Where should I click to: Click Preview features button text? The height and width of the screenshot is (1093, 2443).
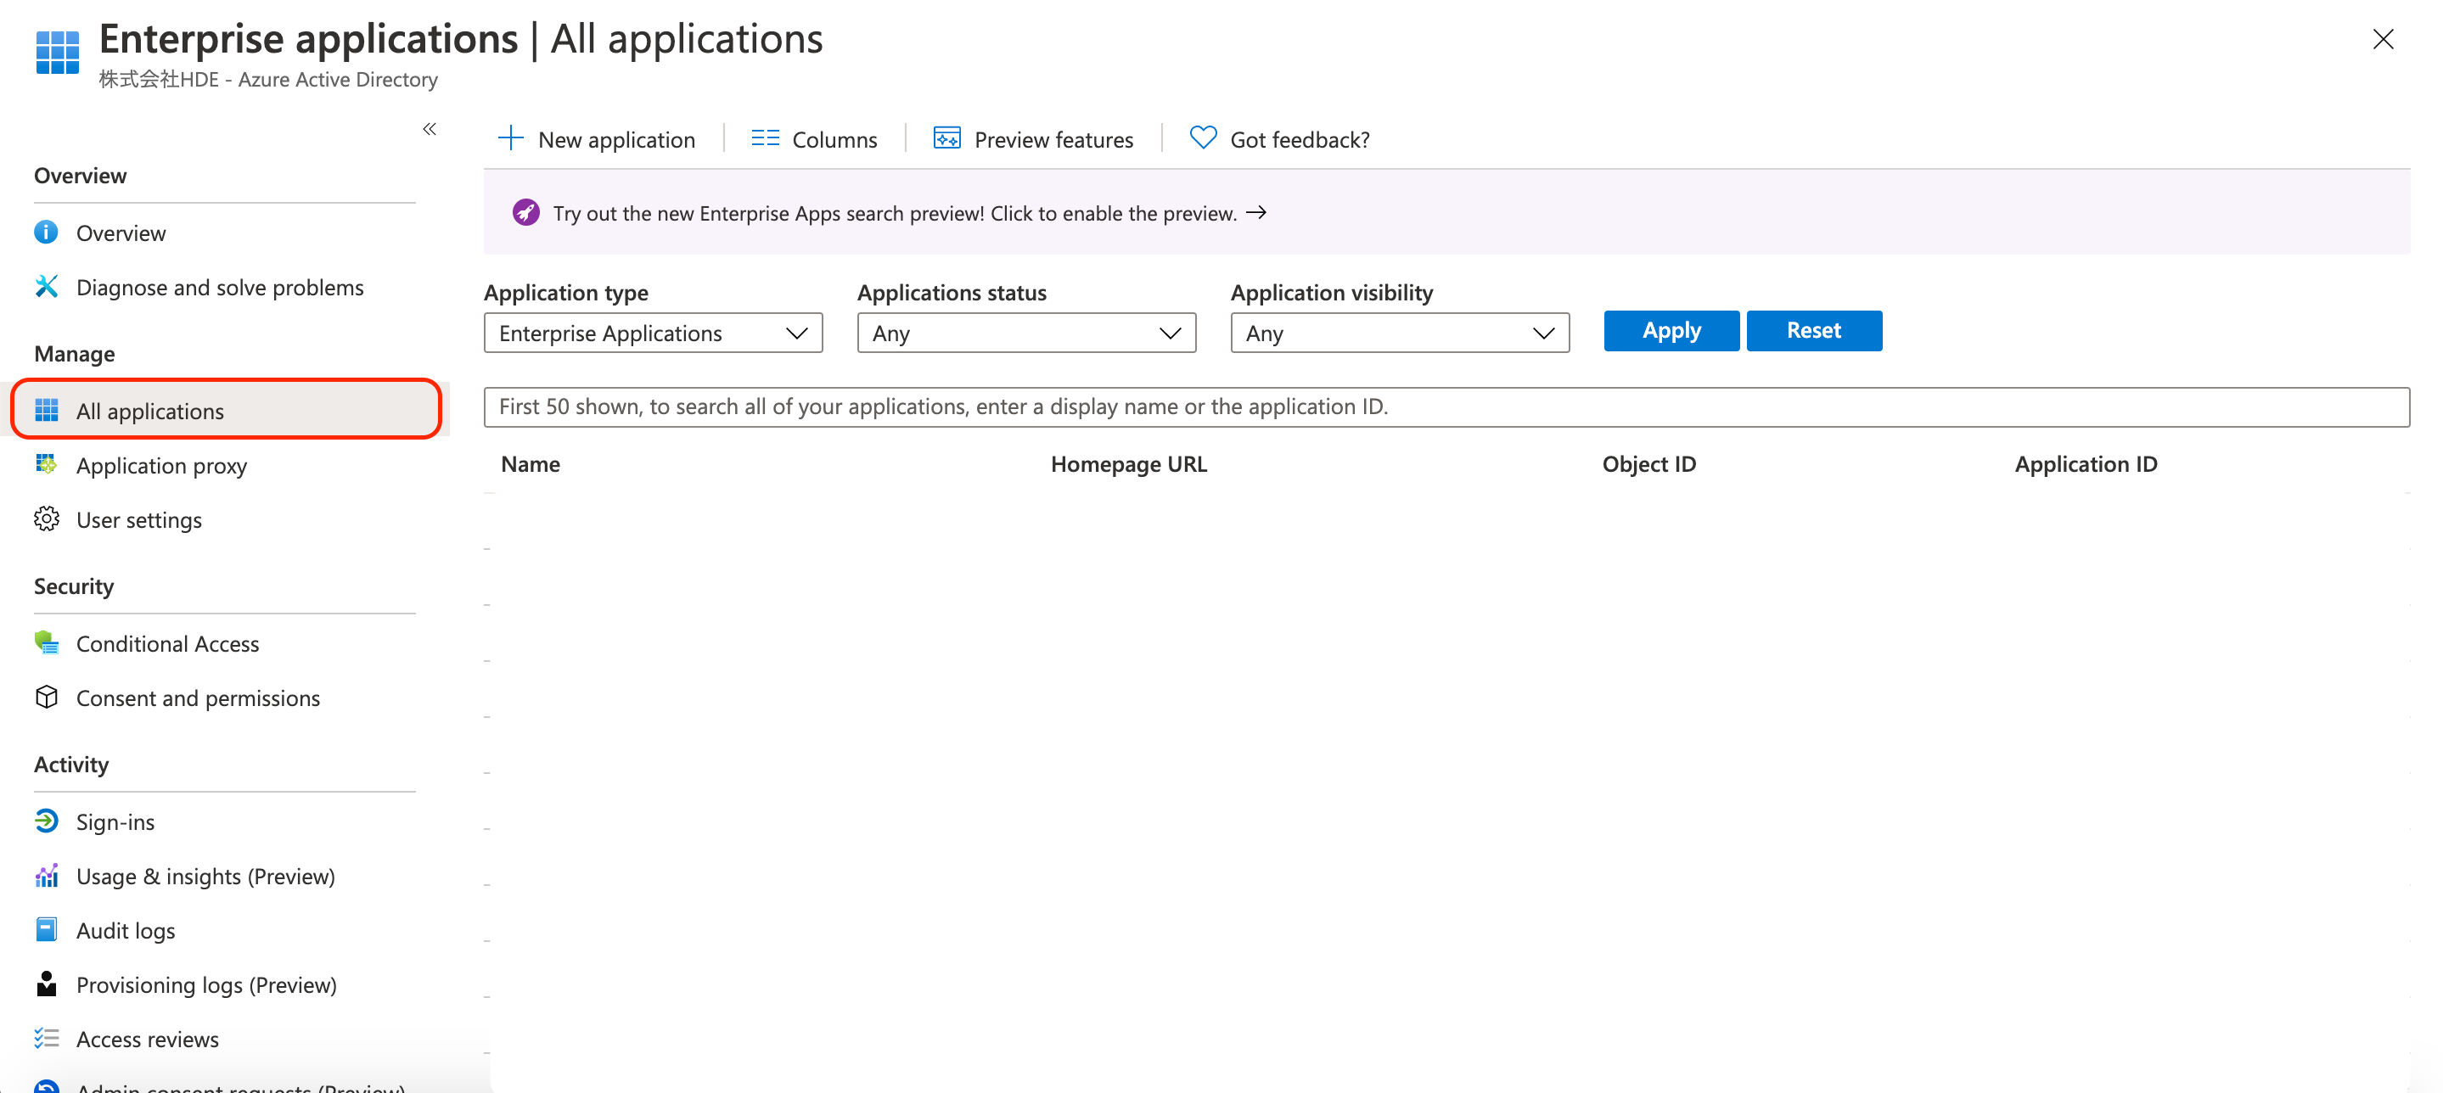[x=1053, y=139]
